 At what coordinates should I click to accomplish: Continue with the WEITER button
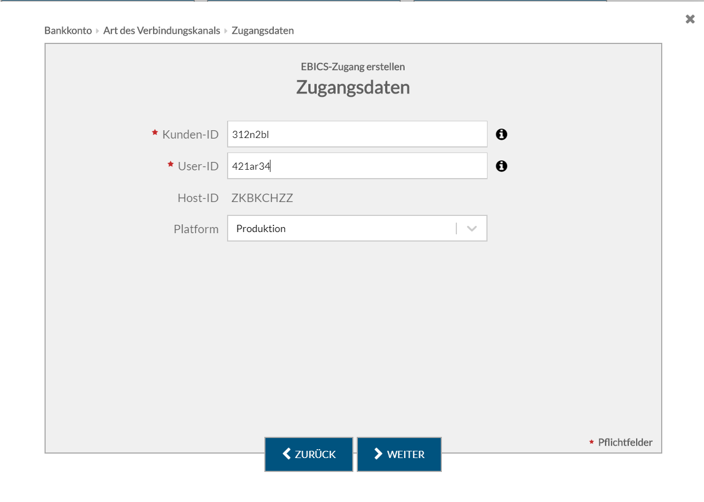(399, 454)
